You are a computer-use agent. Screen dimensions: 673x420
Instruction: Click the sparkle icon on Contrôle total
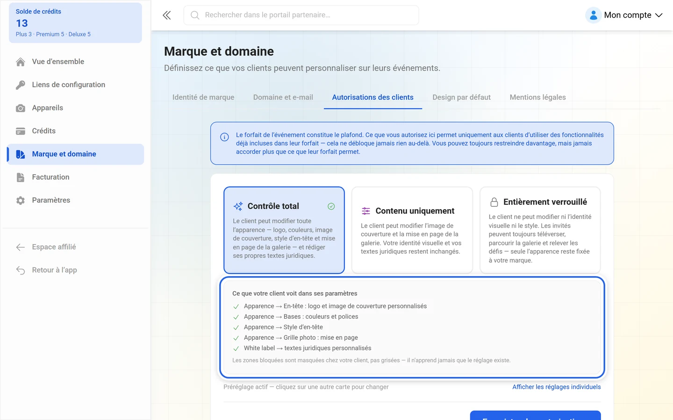tap(238, 206)
